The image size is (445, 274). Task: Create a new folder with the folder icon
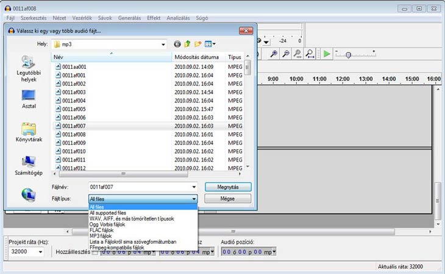coord(198,44)
